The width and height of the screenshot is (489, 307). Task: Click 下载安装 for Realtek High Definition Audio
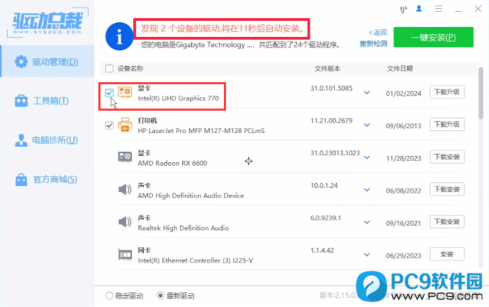click(447, 221)
